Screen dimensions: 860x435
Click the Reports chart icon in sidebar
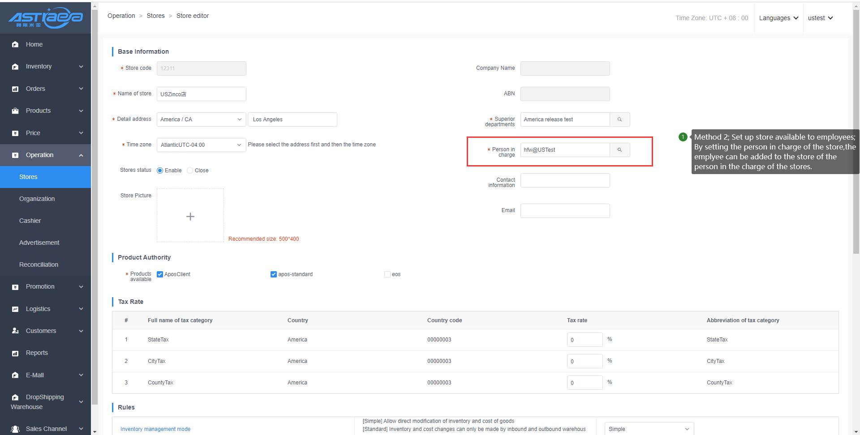[x=15, y=353]
